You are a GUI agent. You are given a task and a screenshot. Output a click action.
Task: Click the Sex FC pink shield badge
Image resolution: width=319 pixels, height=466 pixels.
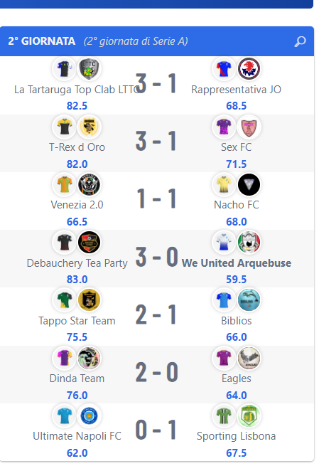tap(249, 127)
